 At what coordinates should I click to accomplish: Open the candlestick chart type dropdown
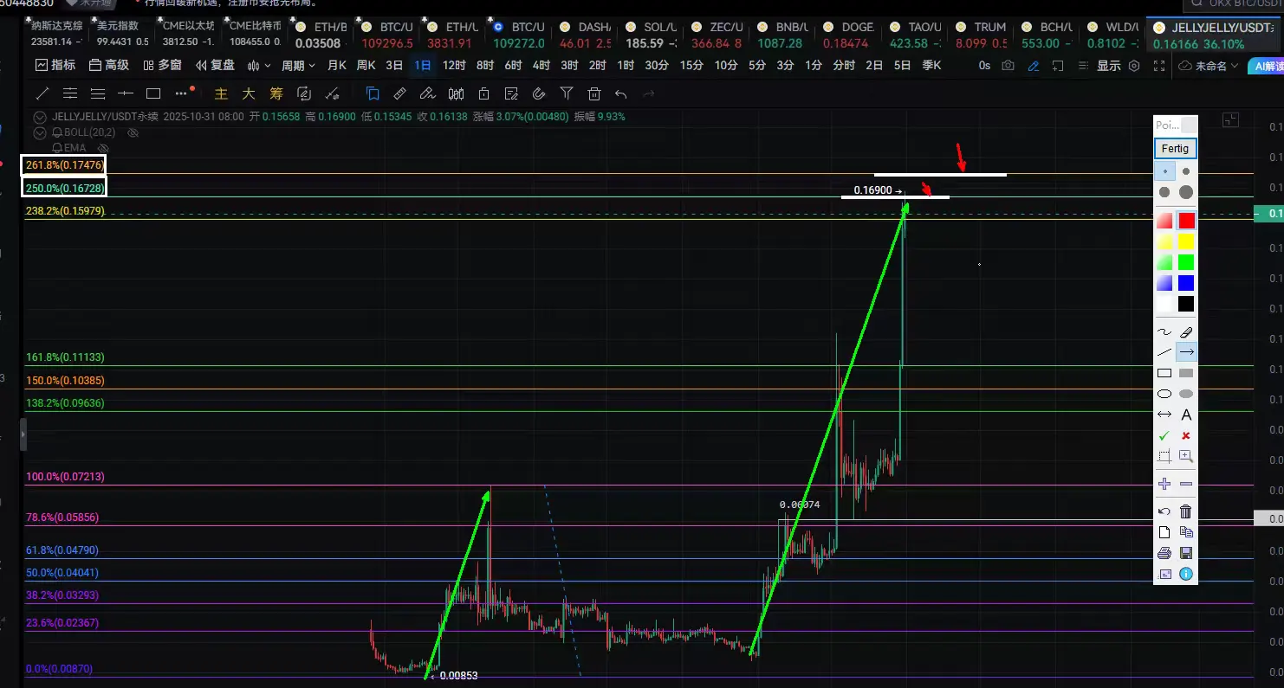[259, 65]
